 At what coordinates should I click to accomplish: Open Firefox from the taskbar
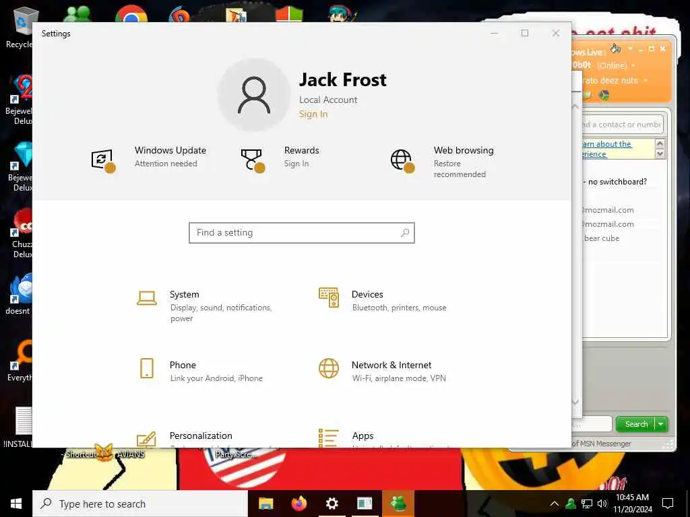tap(299, 504)
